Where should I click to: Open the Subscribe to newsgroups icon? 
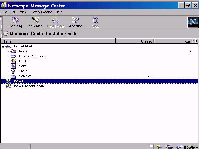click(x=75, y=20)
